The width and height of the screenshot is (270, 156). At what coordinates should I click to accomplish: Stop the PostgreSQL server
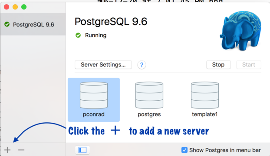(218, 65)
